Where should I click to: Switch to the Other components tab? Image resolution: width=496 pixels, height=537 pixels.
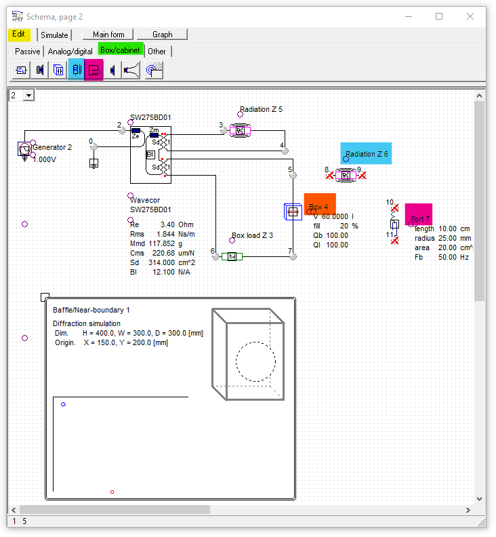point(157,51)
